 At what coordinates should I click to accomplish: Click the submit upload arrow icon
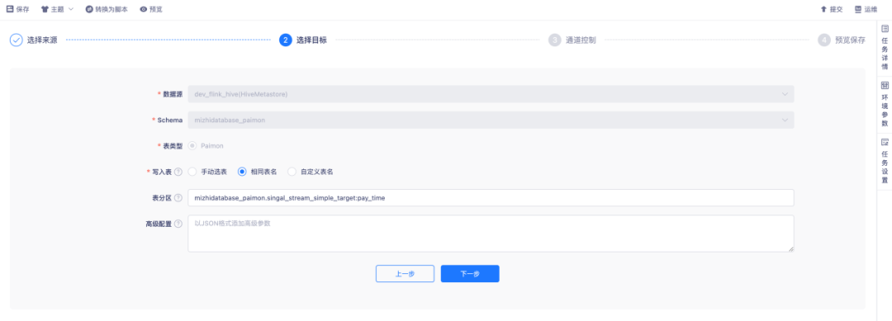click(823, 9)
